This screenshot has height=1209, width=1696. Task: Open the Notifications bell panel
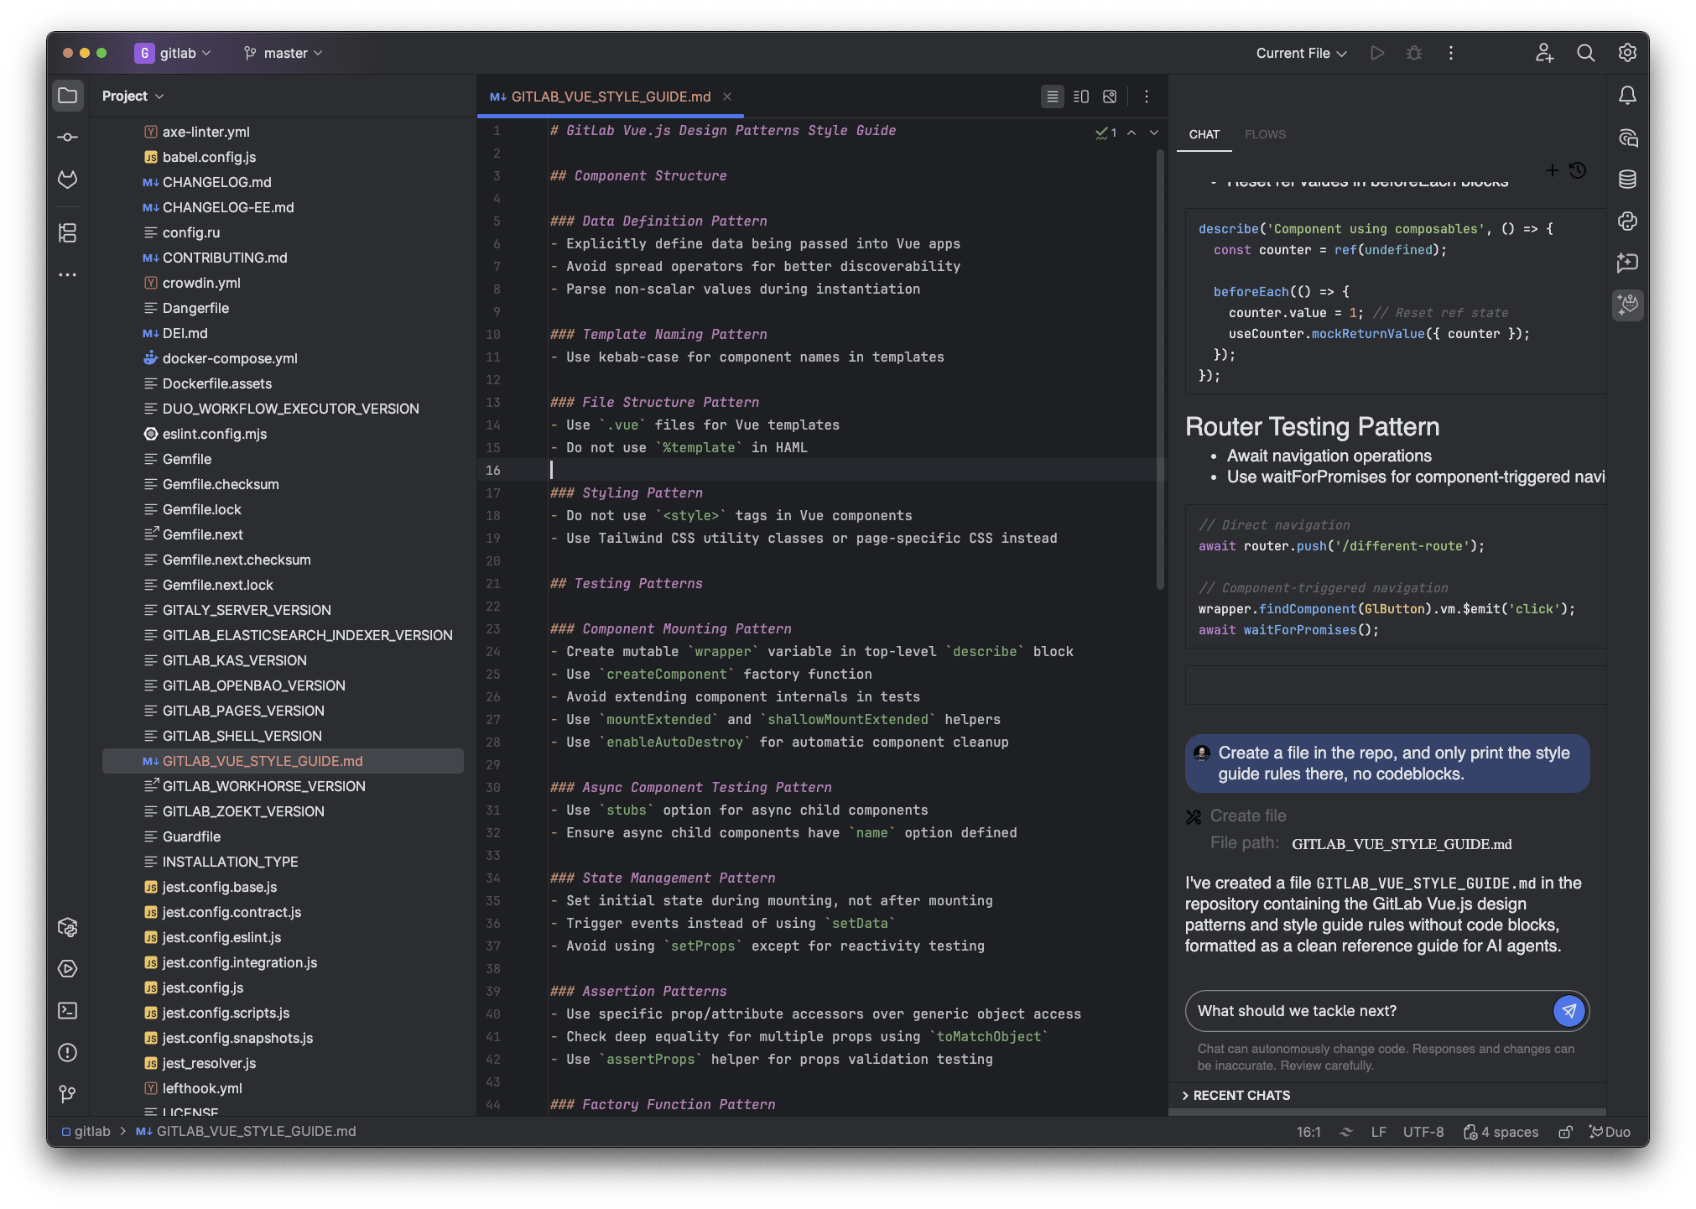[x=1628, y=95]
